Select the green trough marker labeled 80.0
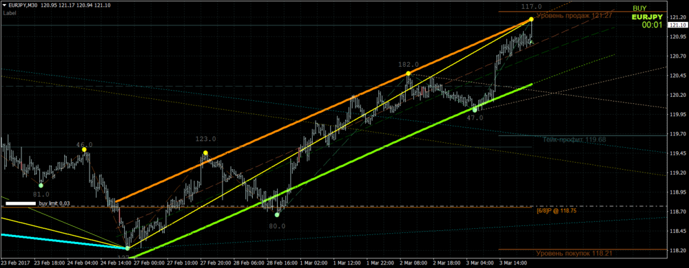 pos(277,214)
